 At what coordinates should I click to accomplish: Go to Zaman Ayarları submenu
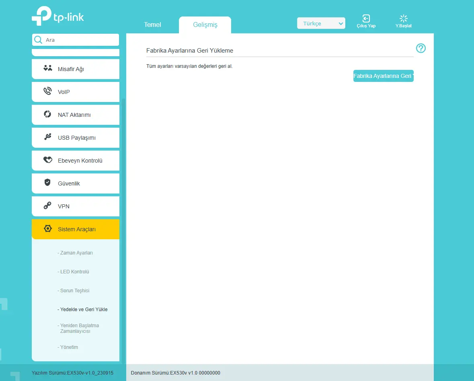pyautogui.click(x=75, y=253)
